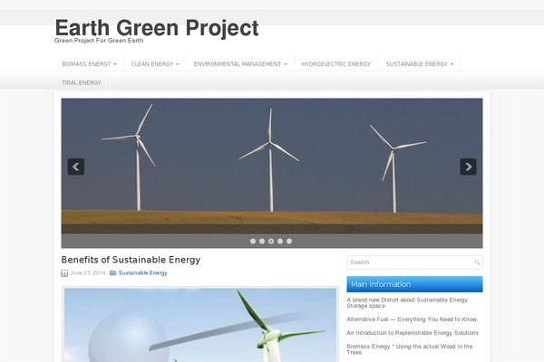Open An Introduction to Replenishable Energy Solutions
The width and height of the screenshot is (544, 362).
tap(413, 333)
